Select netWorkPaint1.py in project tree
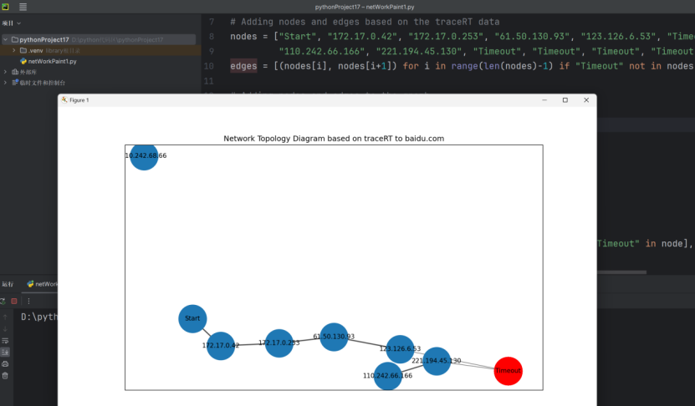695x406 pixels. click(x=53, y=61)
